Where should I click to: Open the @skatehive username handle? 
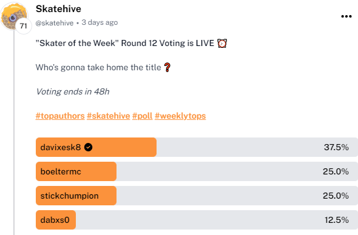click(55, 23)
